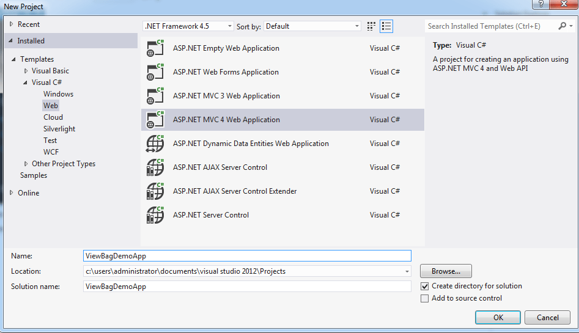
Task: Switch to small icons view
Action: (x=371, y=26)
